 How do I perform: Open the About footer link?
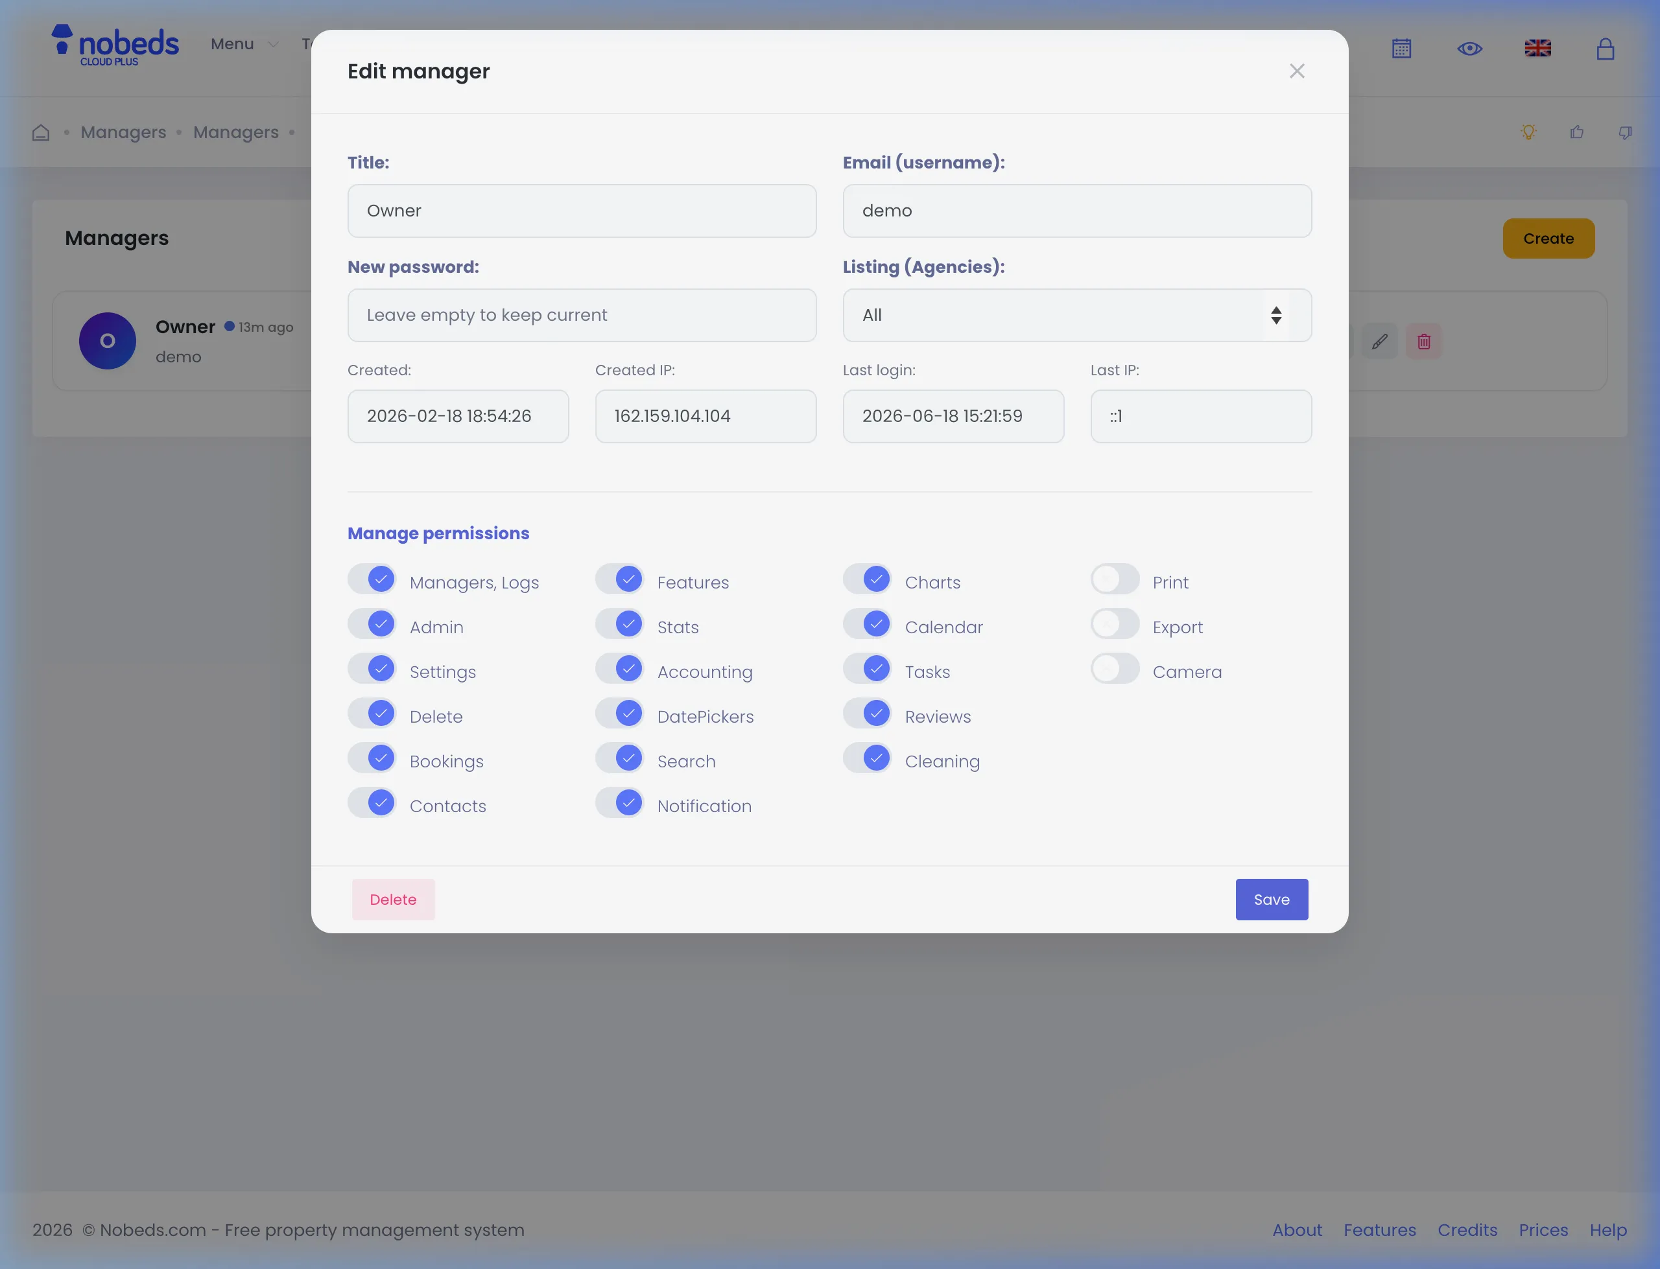[1297, 1229]
